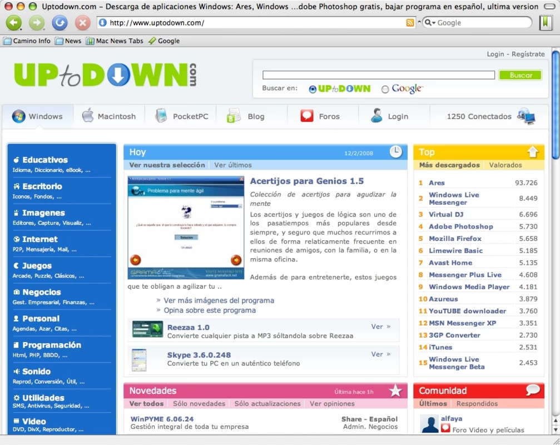Click the up arrow icon in the Top header
Viewport: 560px width, 445px height.
tap(533, 152)
